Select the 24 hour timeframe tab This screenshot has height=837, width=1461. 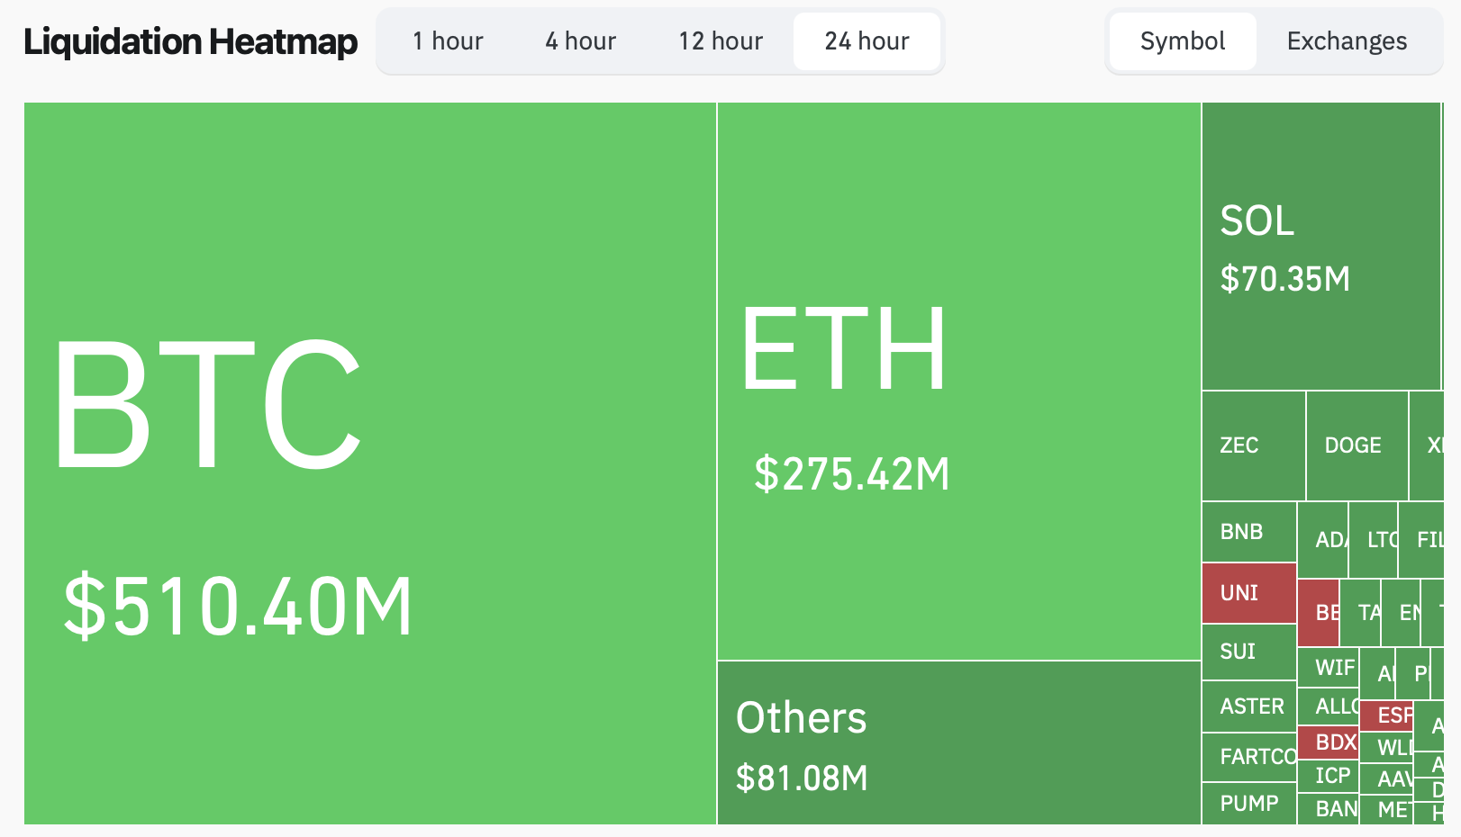(x=867, y=41)
